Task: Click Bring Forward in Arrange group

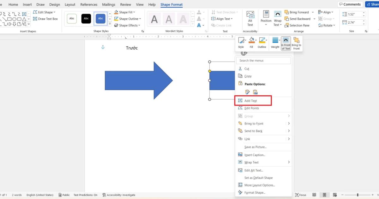Action: coord(297,12)
